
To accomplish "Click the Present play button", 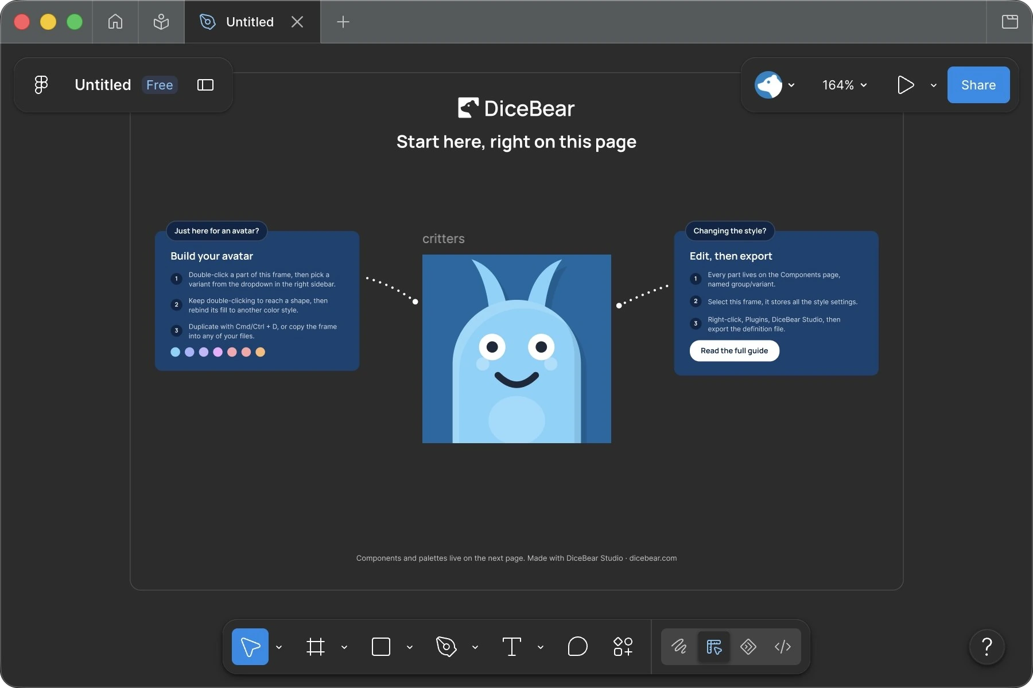I will coord(906,85).
